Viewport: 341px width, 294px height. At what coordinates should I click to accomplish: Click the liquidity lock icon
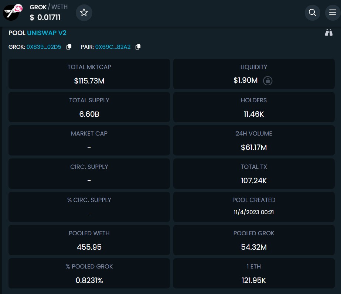click(267, 81)
